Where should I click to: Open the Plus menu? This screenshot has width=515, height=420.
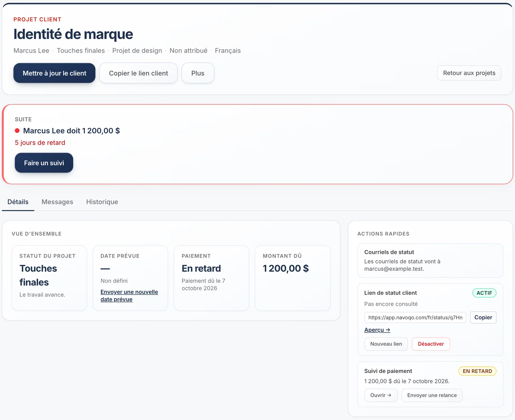point(198,73)
